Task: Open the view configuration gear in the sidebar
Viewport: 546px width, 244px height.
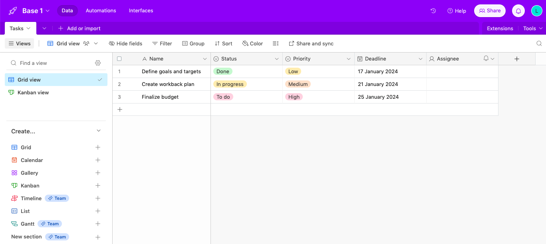Action: click(x=98, y=63)
